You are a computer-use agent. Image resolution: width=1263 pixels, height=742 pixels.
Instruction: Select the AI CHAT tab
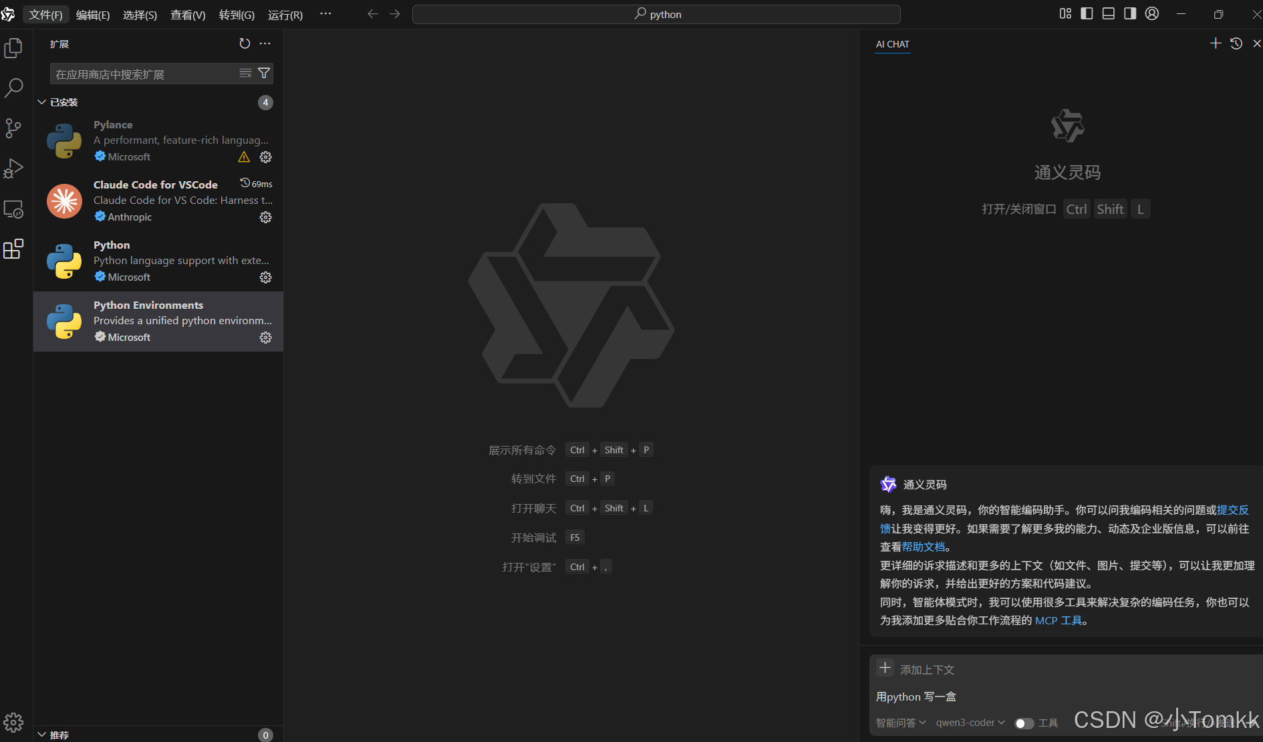892,44
